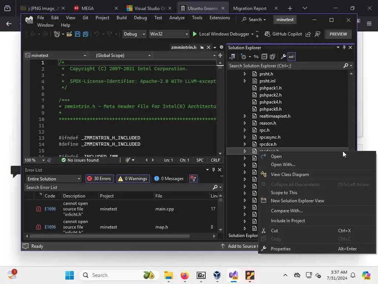This screenshot has height=284, width=378.
Task: Open GitHub Copilot
Action: pos(283,34)
